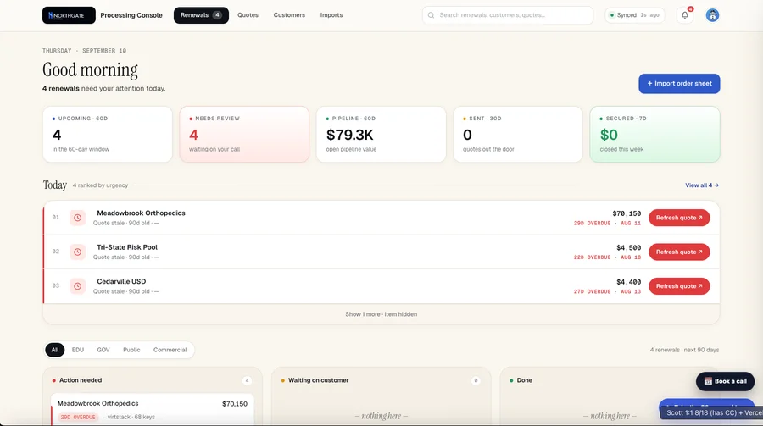Image resolution: width=763 pixels, height=426 pixels.
Task: Select the All filter pill
Action: [55, 350]
